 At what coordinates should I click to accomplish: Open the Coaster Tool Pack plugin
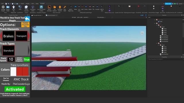coord(119,6)
